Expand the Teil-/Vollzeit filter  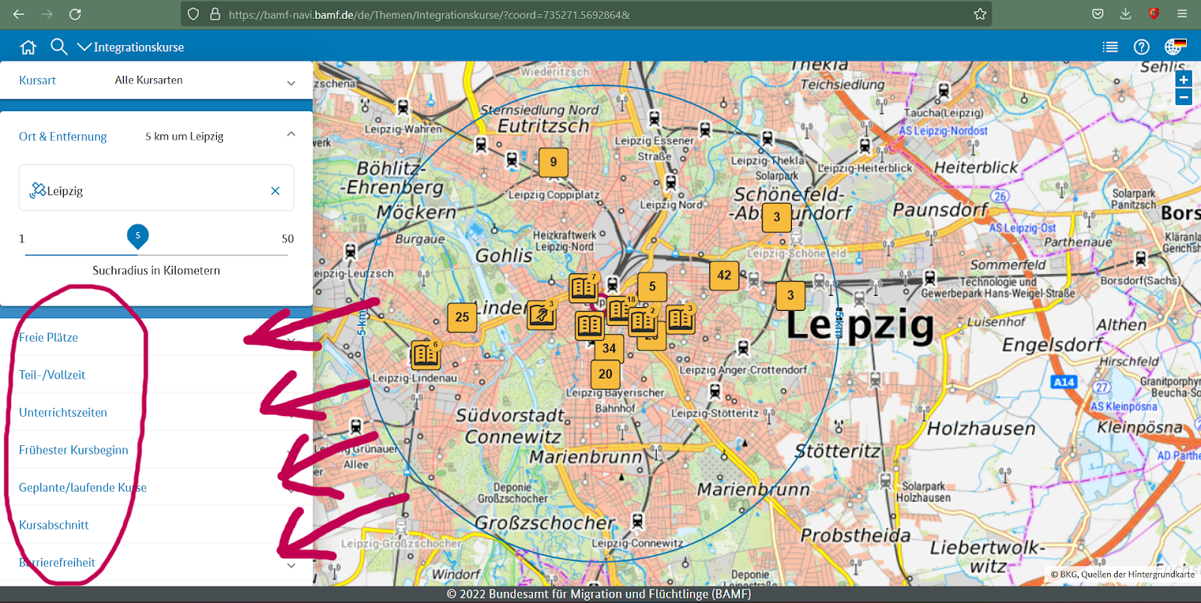click(x=156, y=375)
